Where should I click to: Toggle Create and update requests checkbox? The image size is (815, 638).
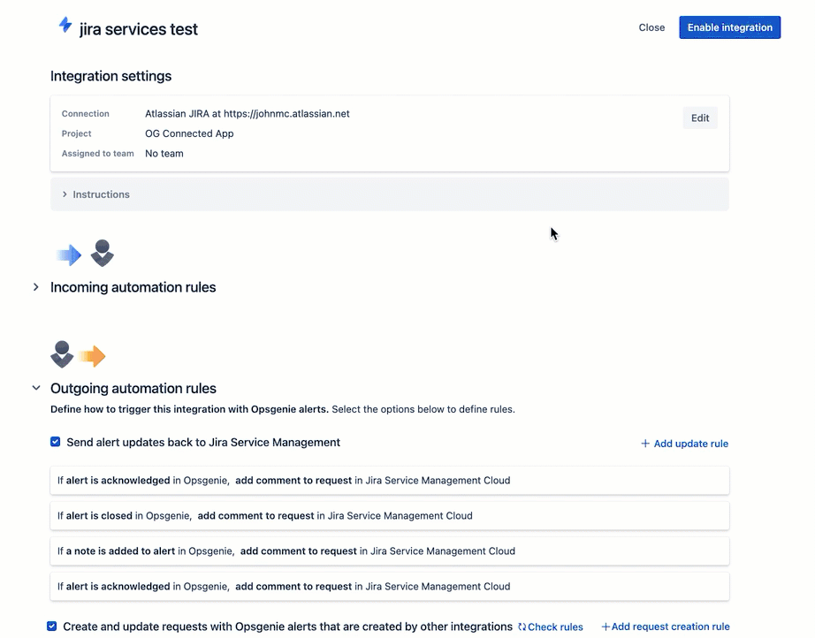click(x=51, y=626)
